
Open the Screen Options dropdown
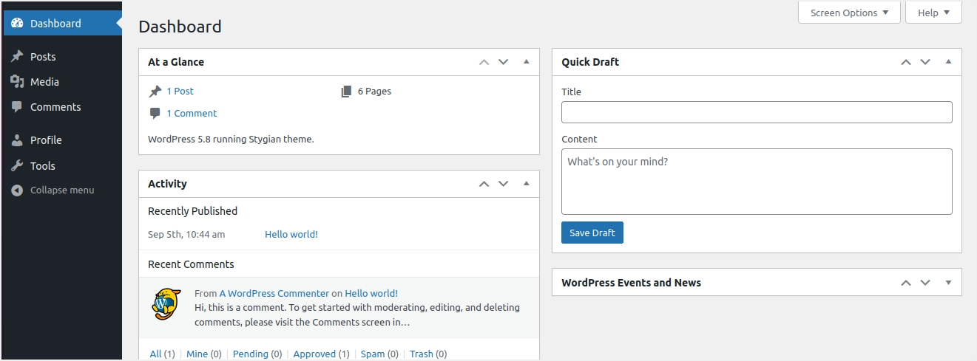849,13
